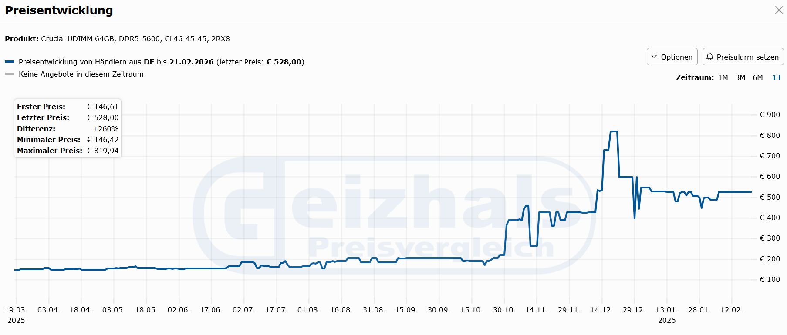Switch Zeitraum to 3M
The height and width of the screenshot is (335, 787).
coord(740,77)
